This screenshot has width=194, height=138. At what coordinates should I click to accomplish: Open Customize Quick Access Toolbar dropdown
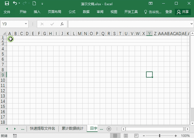tap(42, 4)
